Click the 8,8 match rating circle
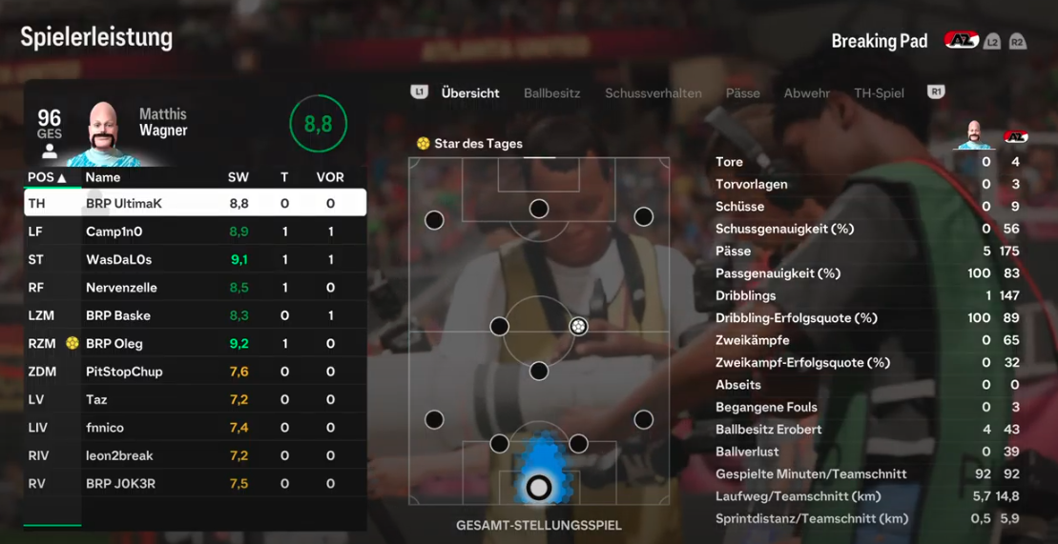 click(x=318, y=124)
